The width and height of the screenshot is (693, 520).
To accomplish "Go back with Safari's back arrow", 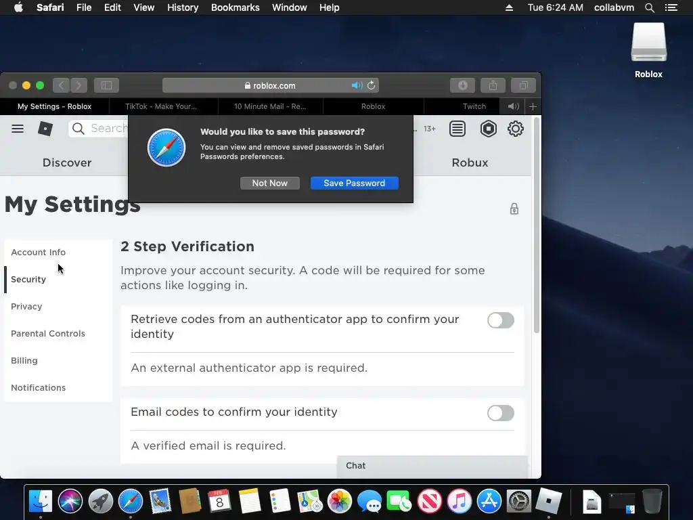I will (62, 85).
